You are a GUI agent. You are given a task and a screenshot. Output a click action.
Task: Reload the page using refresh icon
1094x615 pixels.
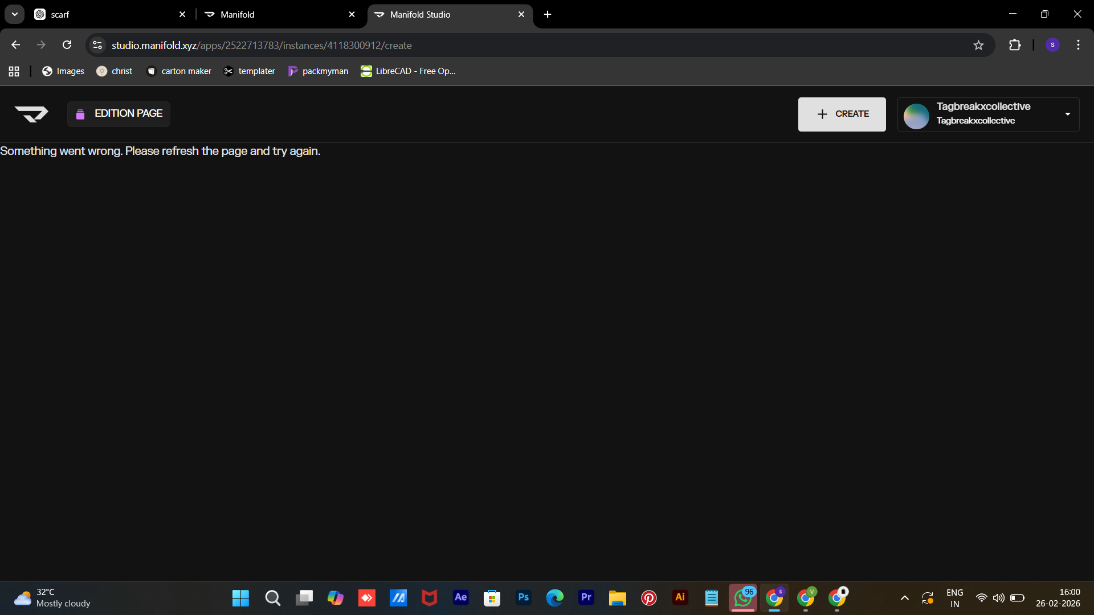pyautogui.click(x=67, y=45)
